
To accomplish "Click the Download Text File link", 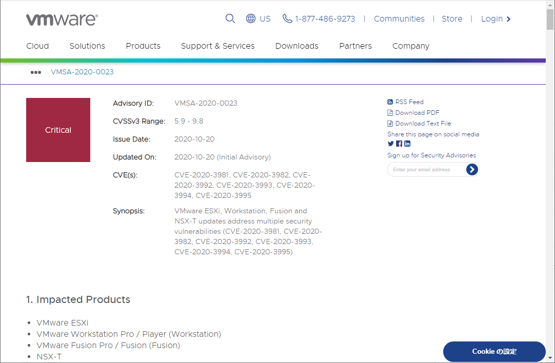I will click(423, 124).
